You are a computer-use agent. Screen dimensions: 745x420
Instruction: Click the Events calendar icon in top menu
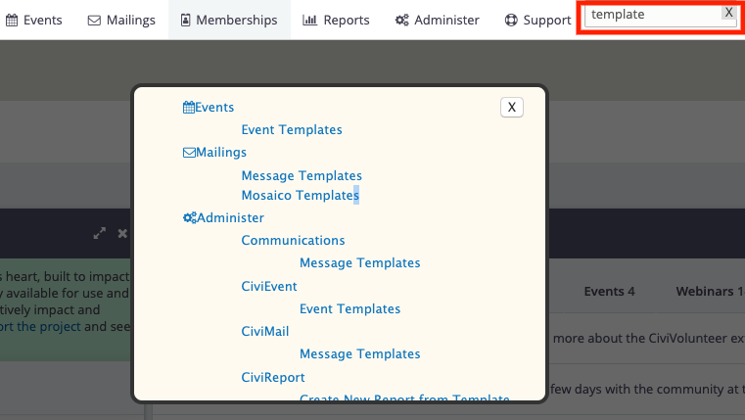pos(12,20)
